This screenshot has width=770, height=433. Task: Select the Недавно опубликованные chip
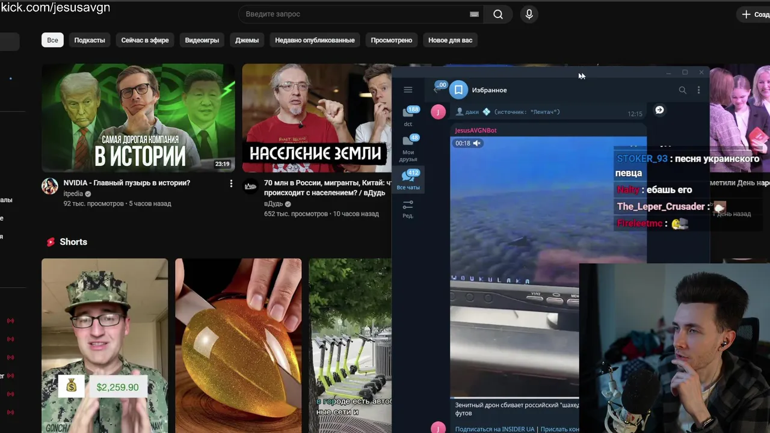coord(315,40)
